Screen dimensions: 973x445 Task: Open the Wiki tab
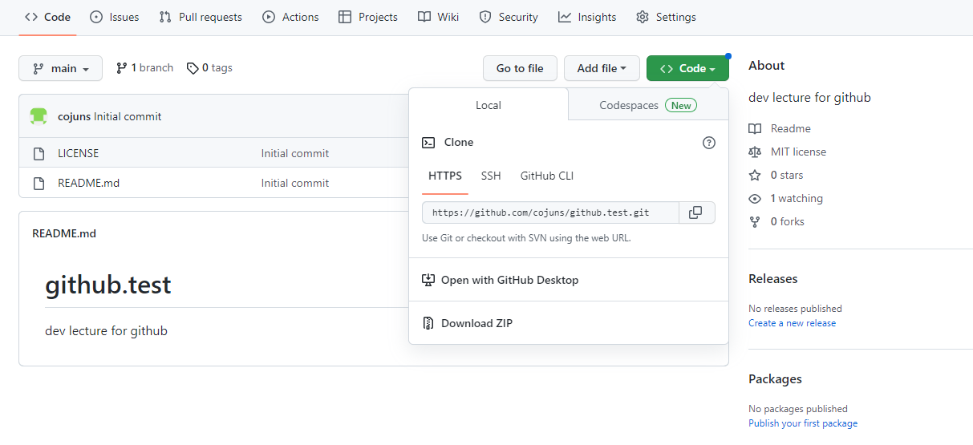coord(439,17)
